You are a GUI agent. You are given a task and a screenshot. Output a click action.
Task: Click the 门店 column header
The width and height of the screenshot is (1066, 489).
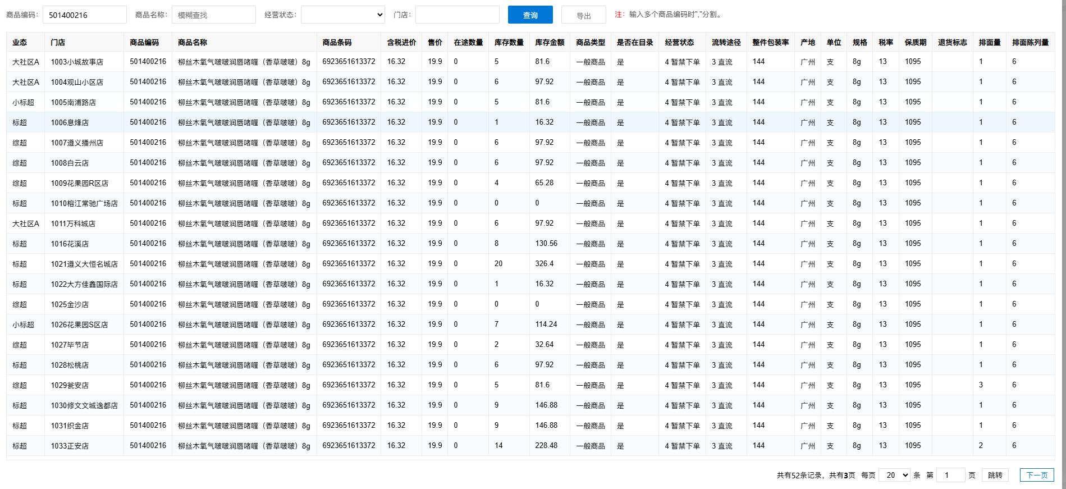[x=58, y=43]
